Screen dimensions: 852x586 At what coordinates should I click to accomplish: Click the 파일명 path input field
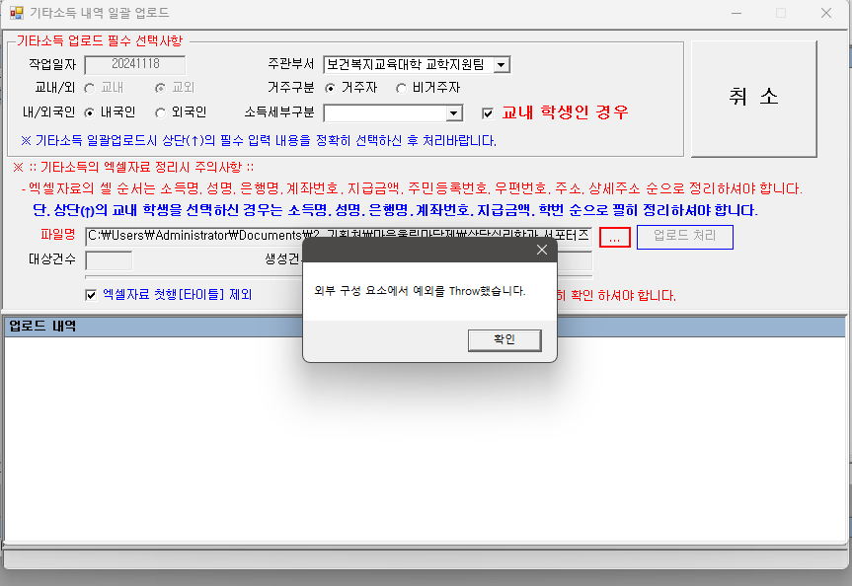339,236
